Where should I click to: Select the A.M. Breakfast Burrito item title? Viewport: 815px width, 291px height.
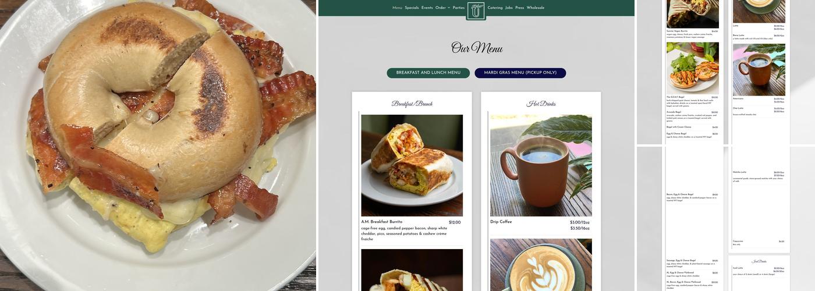(382, 222)
